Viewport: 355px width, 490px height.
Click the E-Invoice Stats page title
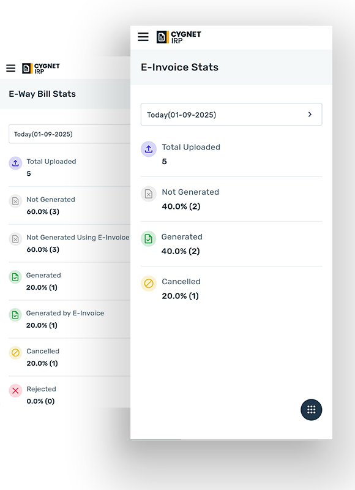[179, 67]
